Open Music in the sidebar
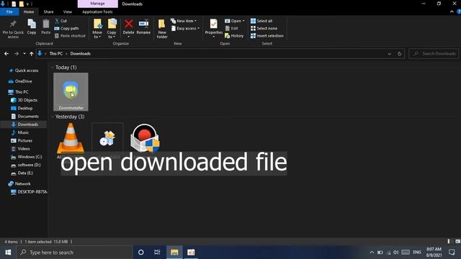The image size is (461, 259). (x=19, y=132)
